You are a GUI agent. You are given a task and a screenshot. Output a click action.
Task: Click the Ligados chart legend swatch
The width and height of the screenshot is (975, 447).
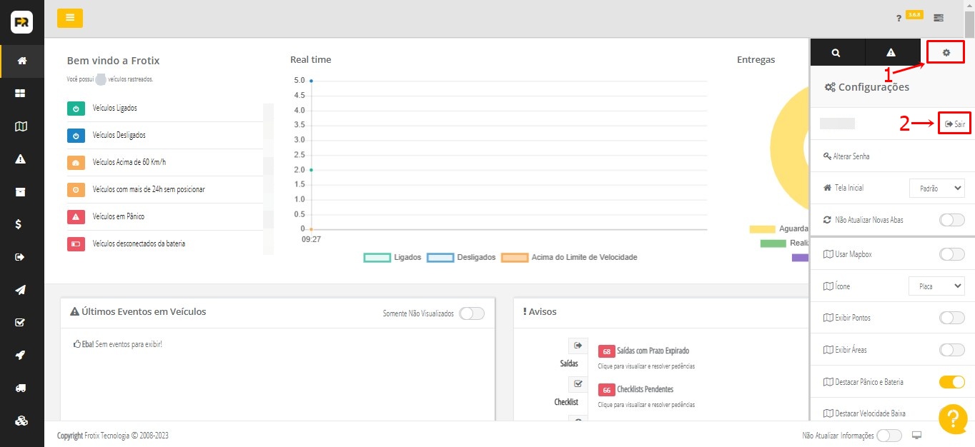[x=377, y=258]
